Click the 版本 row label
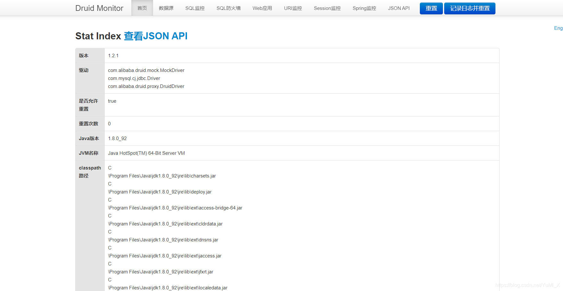Image resolution: width=563 pixels, height=291 pixels. [84, 56]
